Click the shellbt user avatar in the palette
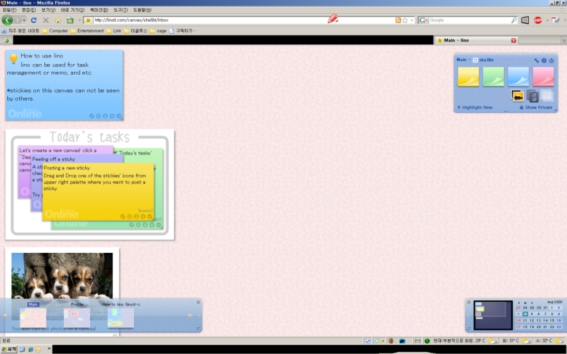This screenshot has width=567, height=354. [475, 60]
